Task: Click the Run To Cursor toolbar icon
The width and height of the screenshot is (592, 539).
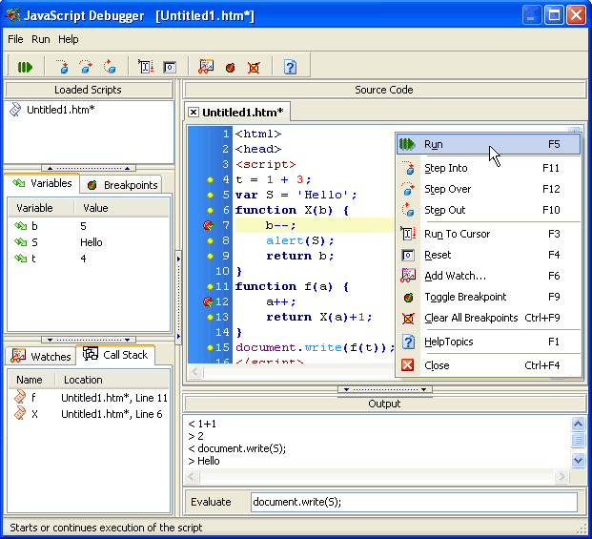Action: tap(146, 67)
